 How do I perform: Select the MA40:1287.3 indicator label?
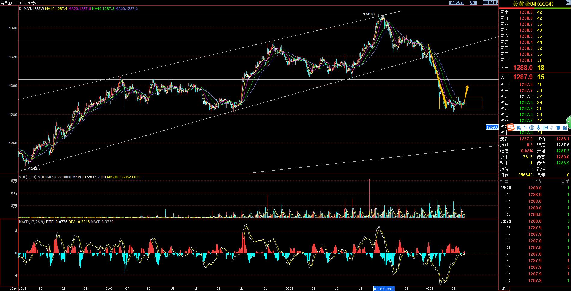coord(103,9)
